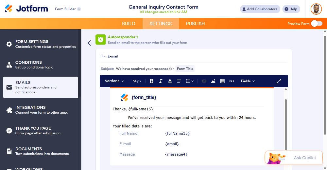Click the {email} value in table

click(x=172, y=144)
